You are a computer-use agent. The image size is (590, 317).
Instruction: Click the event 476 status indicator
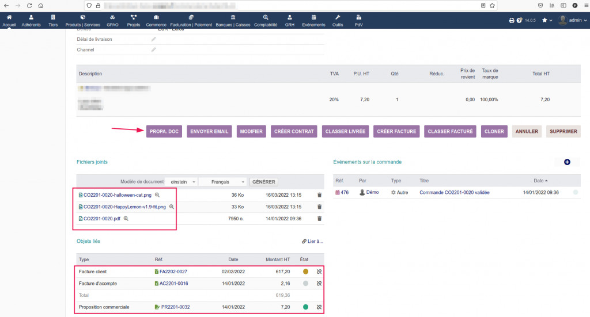click(x=575, y=192)
